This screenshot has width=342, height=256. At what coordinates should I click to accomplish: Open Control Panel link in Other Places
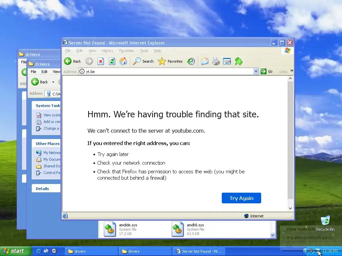click(52, 173)
